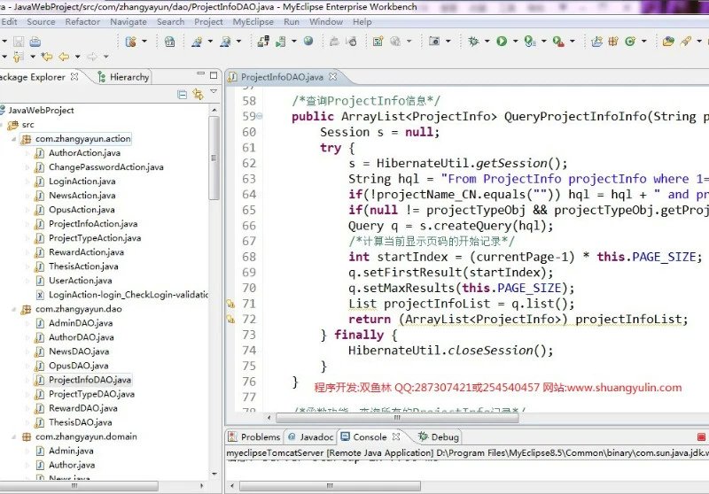709x494 pixels.
Task: Close the Package Explorer view tab
Action: point(74,77)
